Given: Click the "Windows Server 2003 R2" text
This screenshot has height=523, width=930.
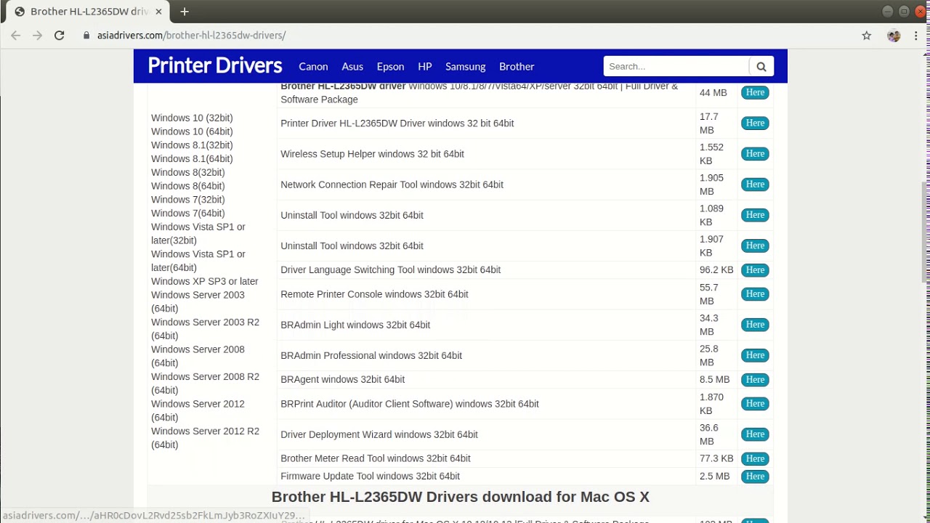Looking at the screenshot, I should [205, 322].
